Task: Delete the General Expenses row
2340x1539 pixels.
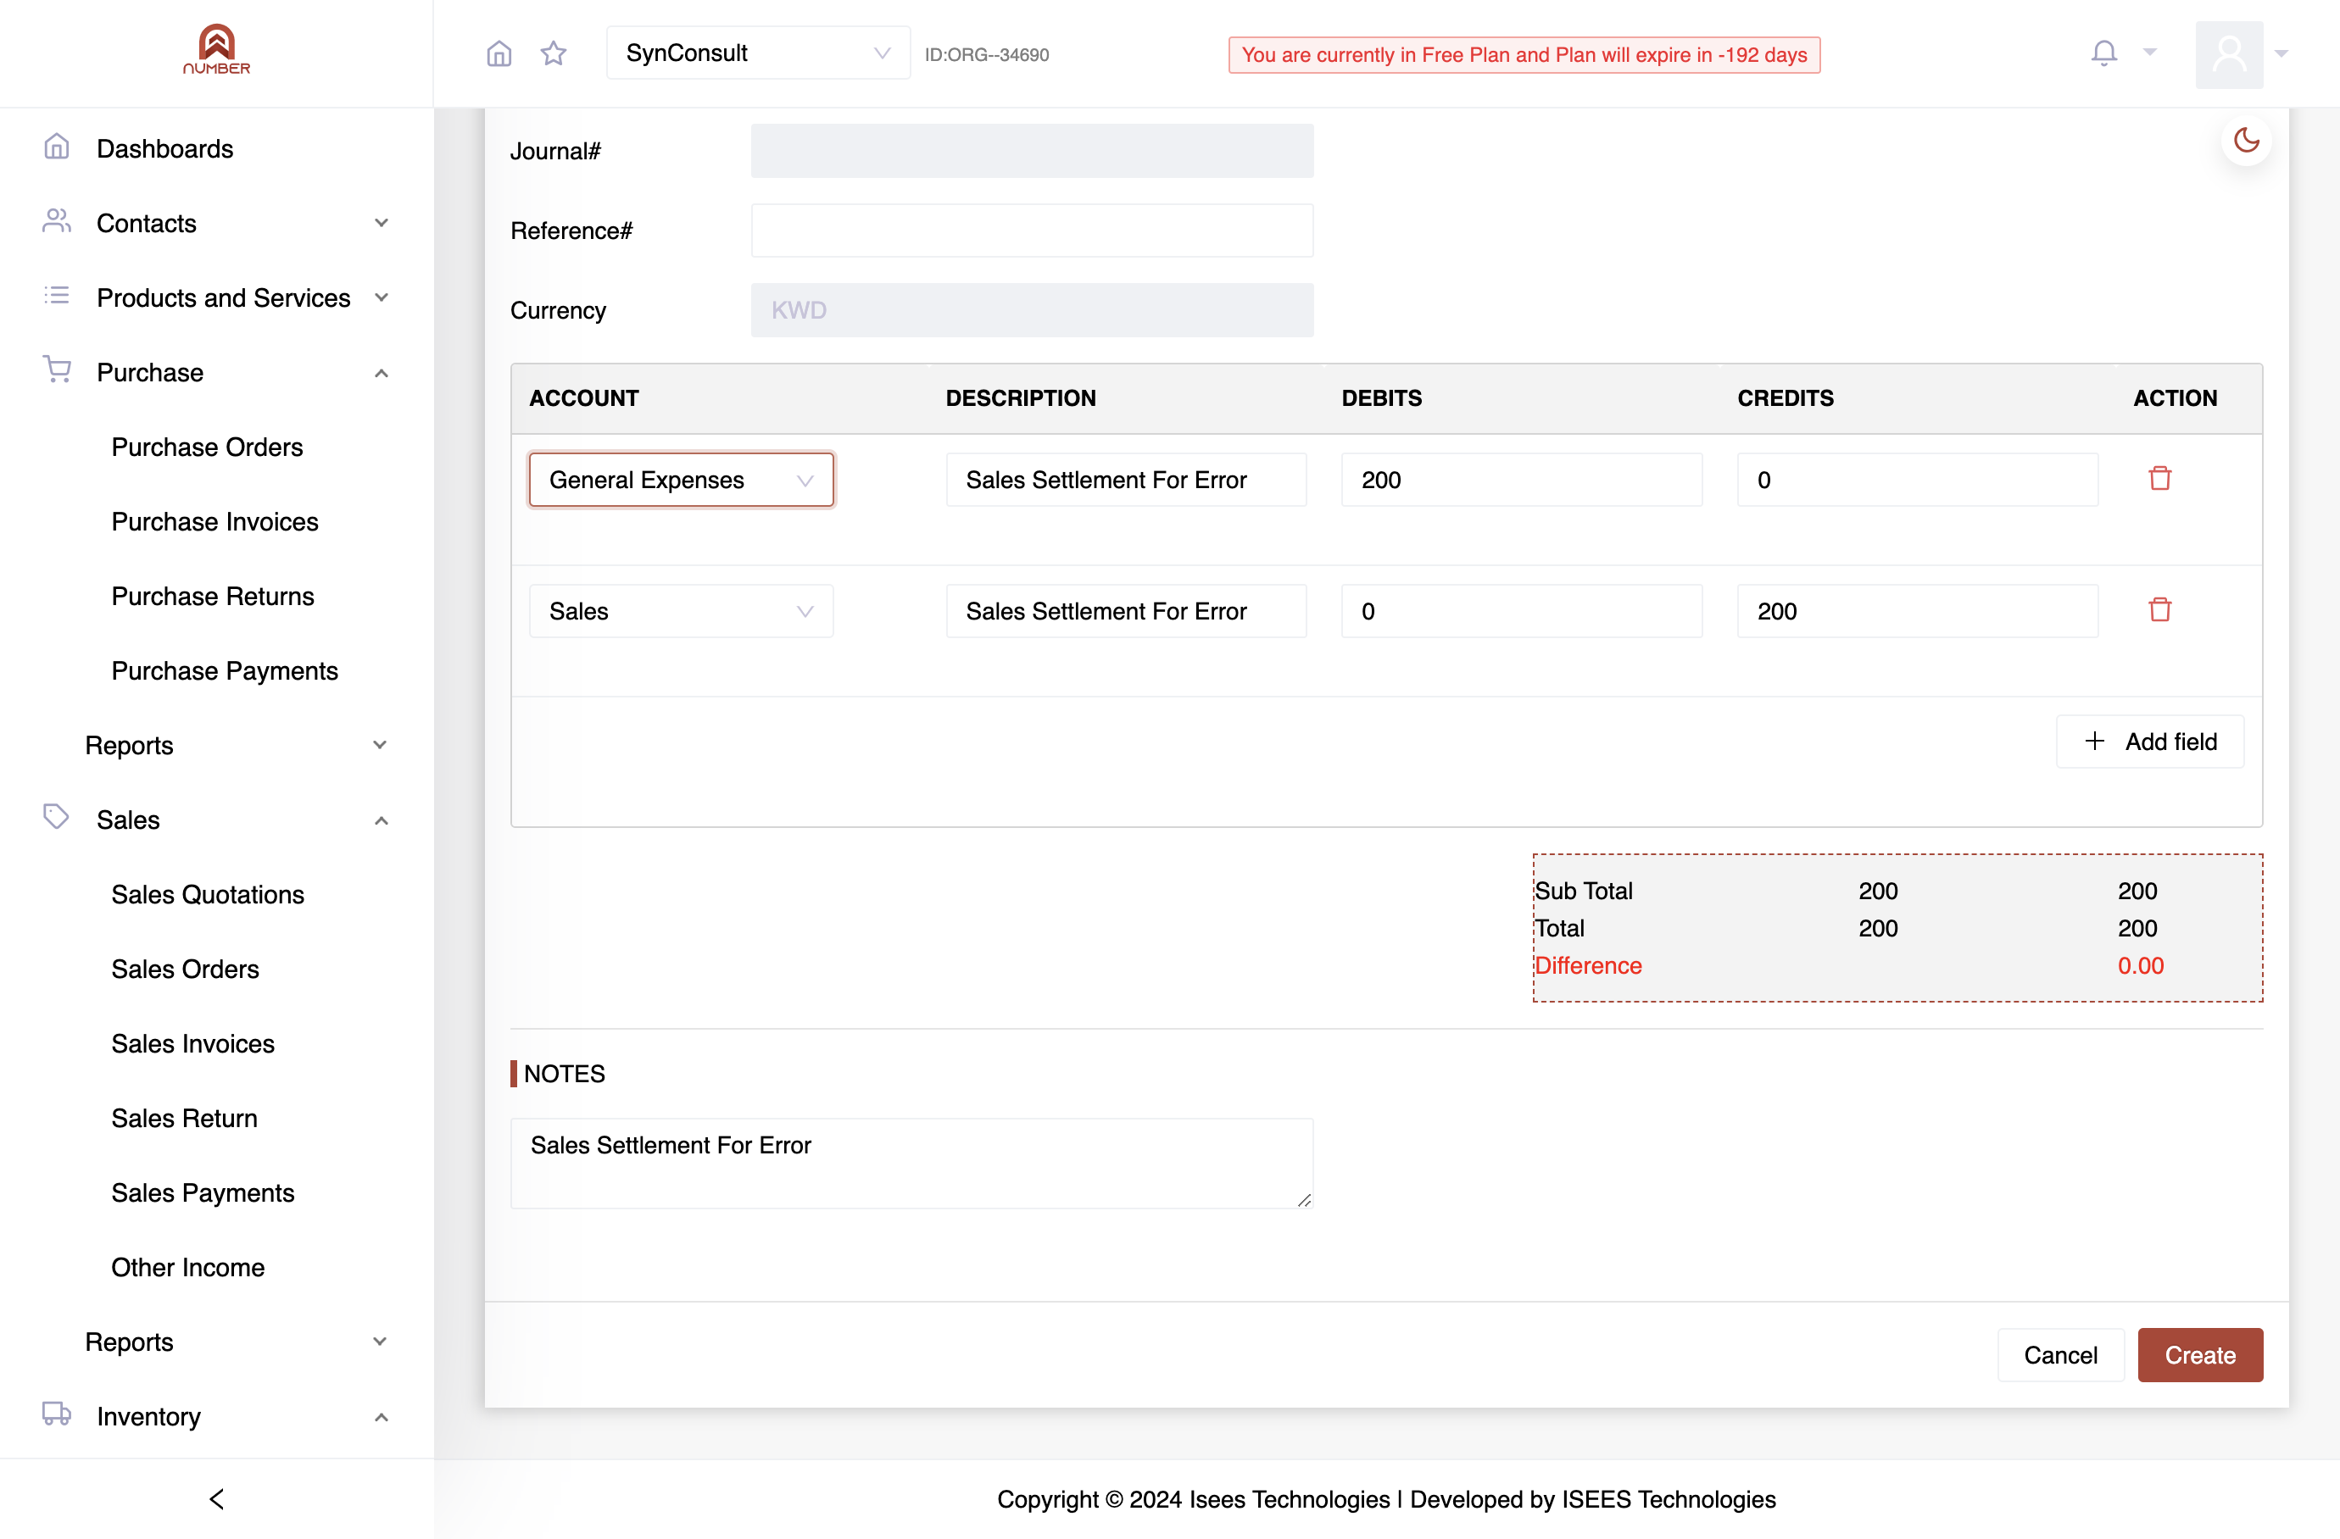Action: pos(2159,479)
